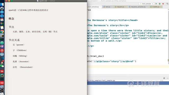The height and width of the screenshot is (95, 169).
Task: Open PyCharm Search Everywhere magnifier
Action: (167, 4)
